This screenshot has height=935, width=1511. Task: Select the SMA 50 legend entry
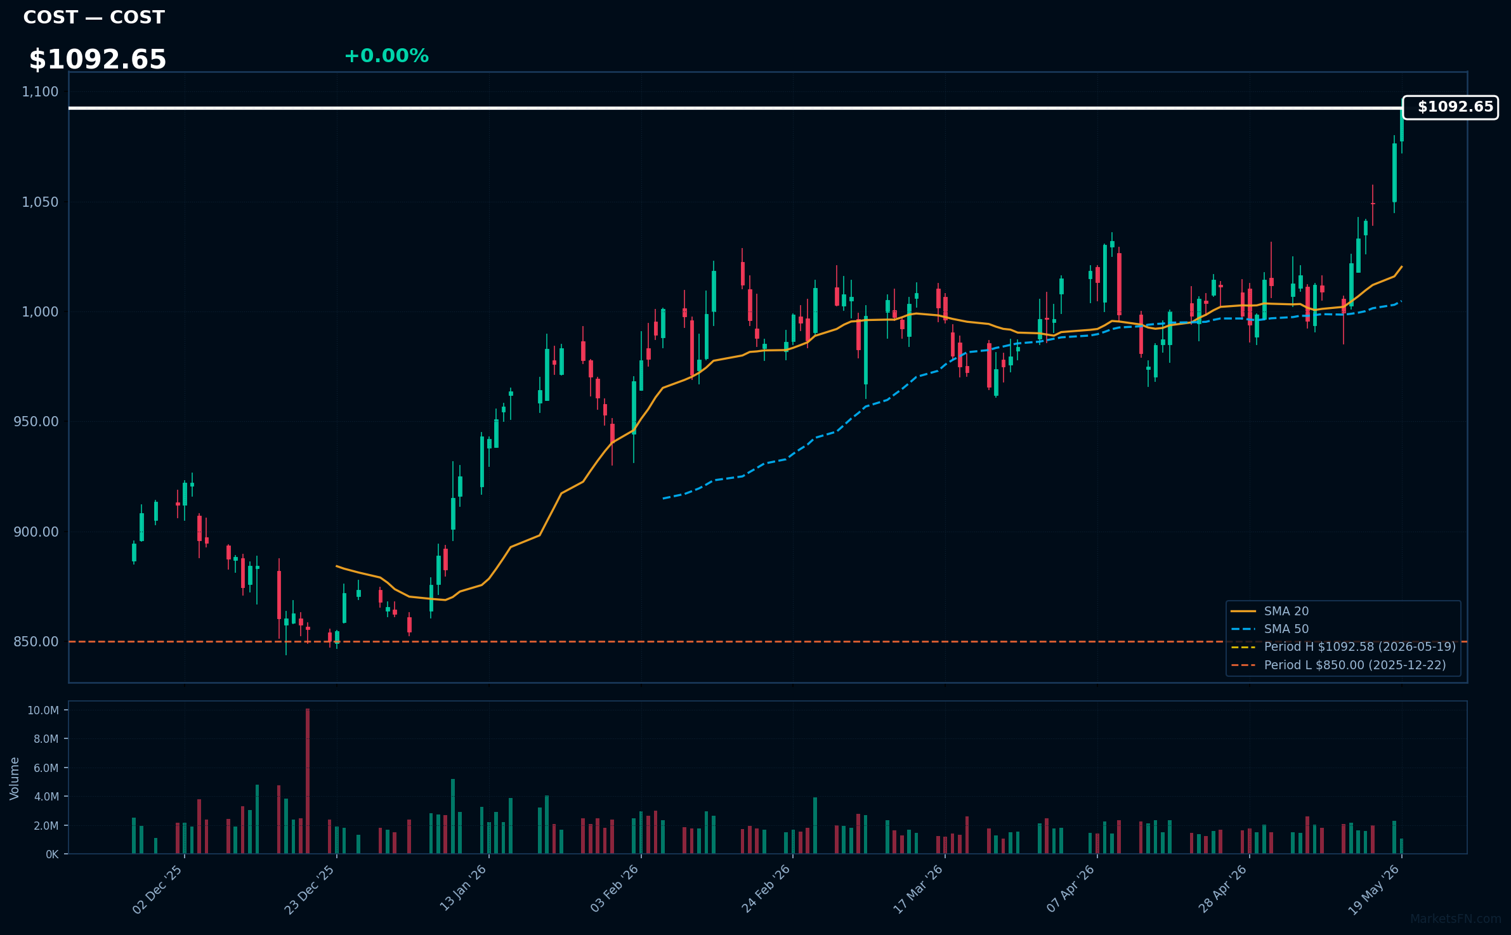pos(1270,629)
